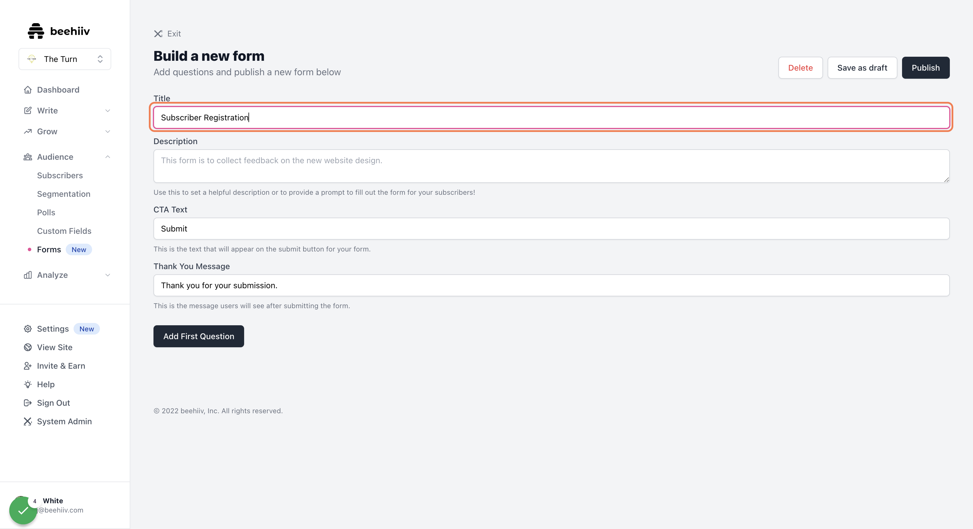Click into the Description textarea

click(x=551, y=166)
